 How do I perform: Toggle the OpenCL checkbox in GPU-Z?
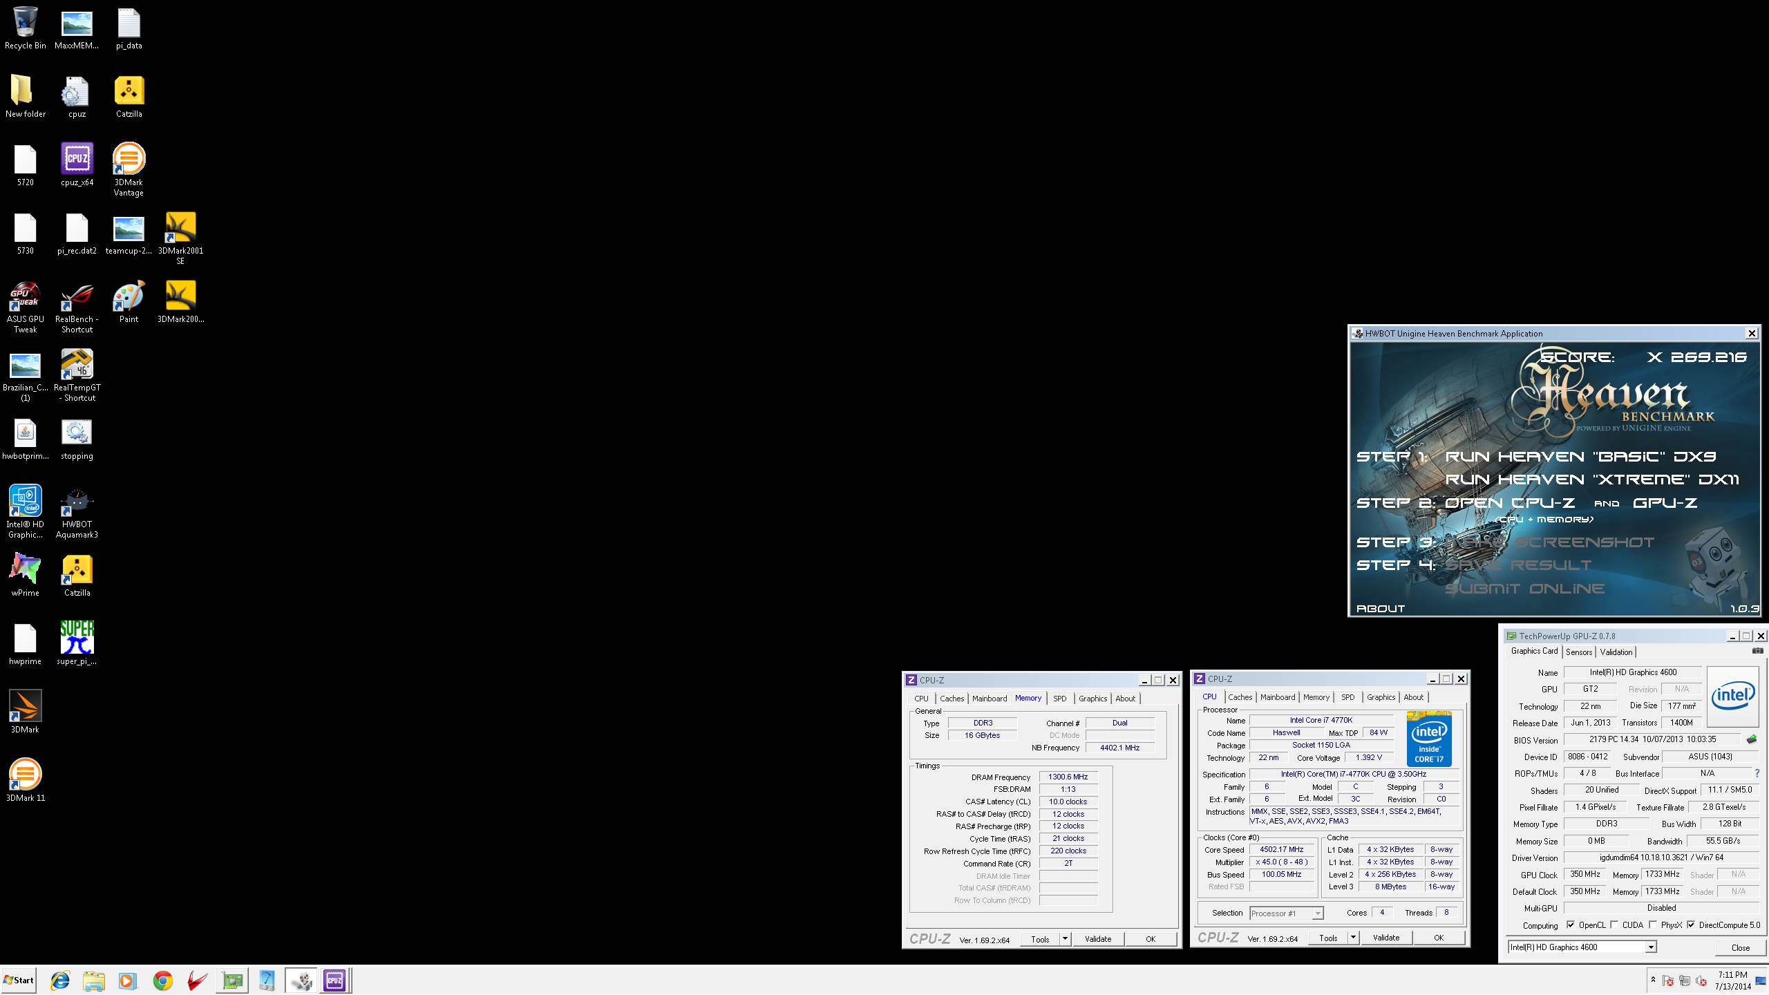pos(1571,925)
